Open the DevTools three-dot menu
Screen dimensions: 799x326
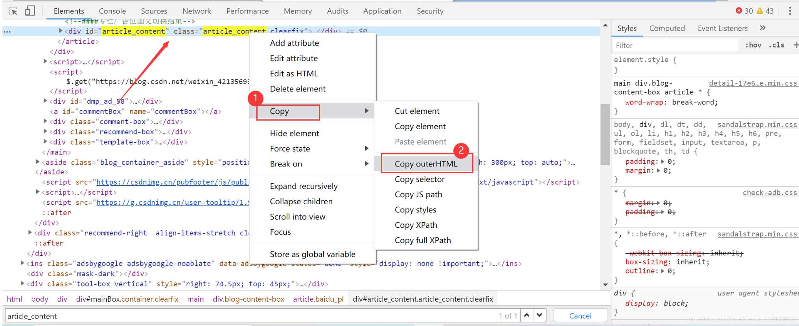pos(790,11)
